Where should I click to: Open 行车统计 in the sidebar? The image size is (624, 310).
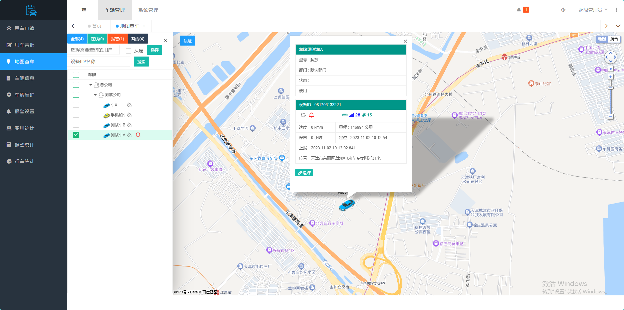[x=33, y=161]
